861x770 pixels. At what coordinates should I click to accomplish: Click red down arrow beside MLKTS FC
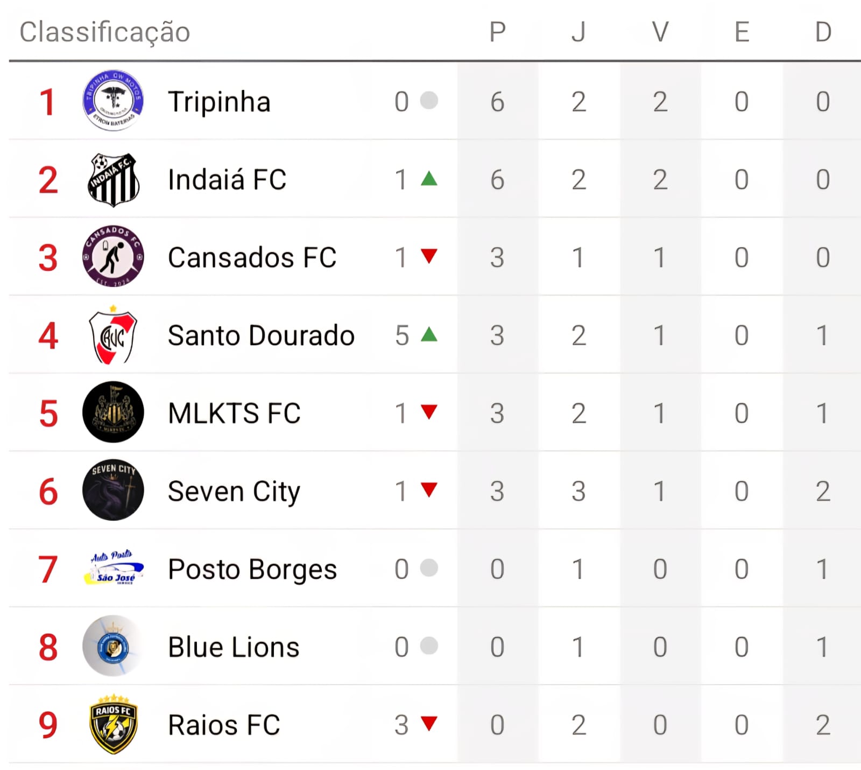(429, 412)
